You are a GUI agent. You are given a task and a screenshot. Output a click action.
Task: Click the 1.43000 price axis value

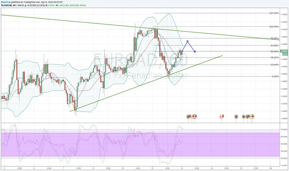point(284,111)
